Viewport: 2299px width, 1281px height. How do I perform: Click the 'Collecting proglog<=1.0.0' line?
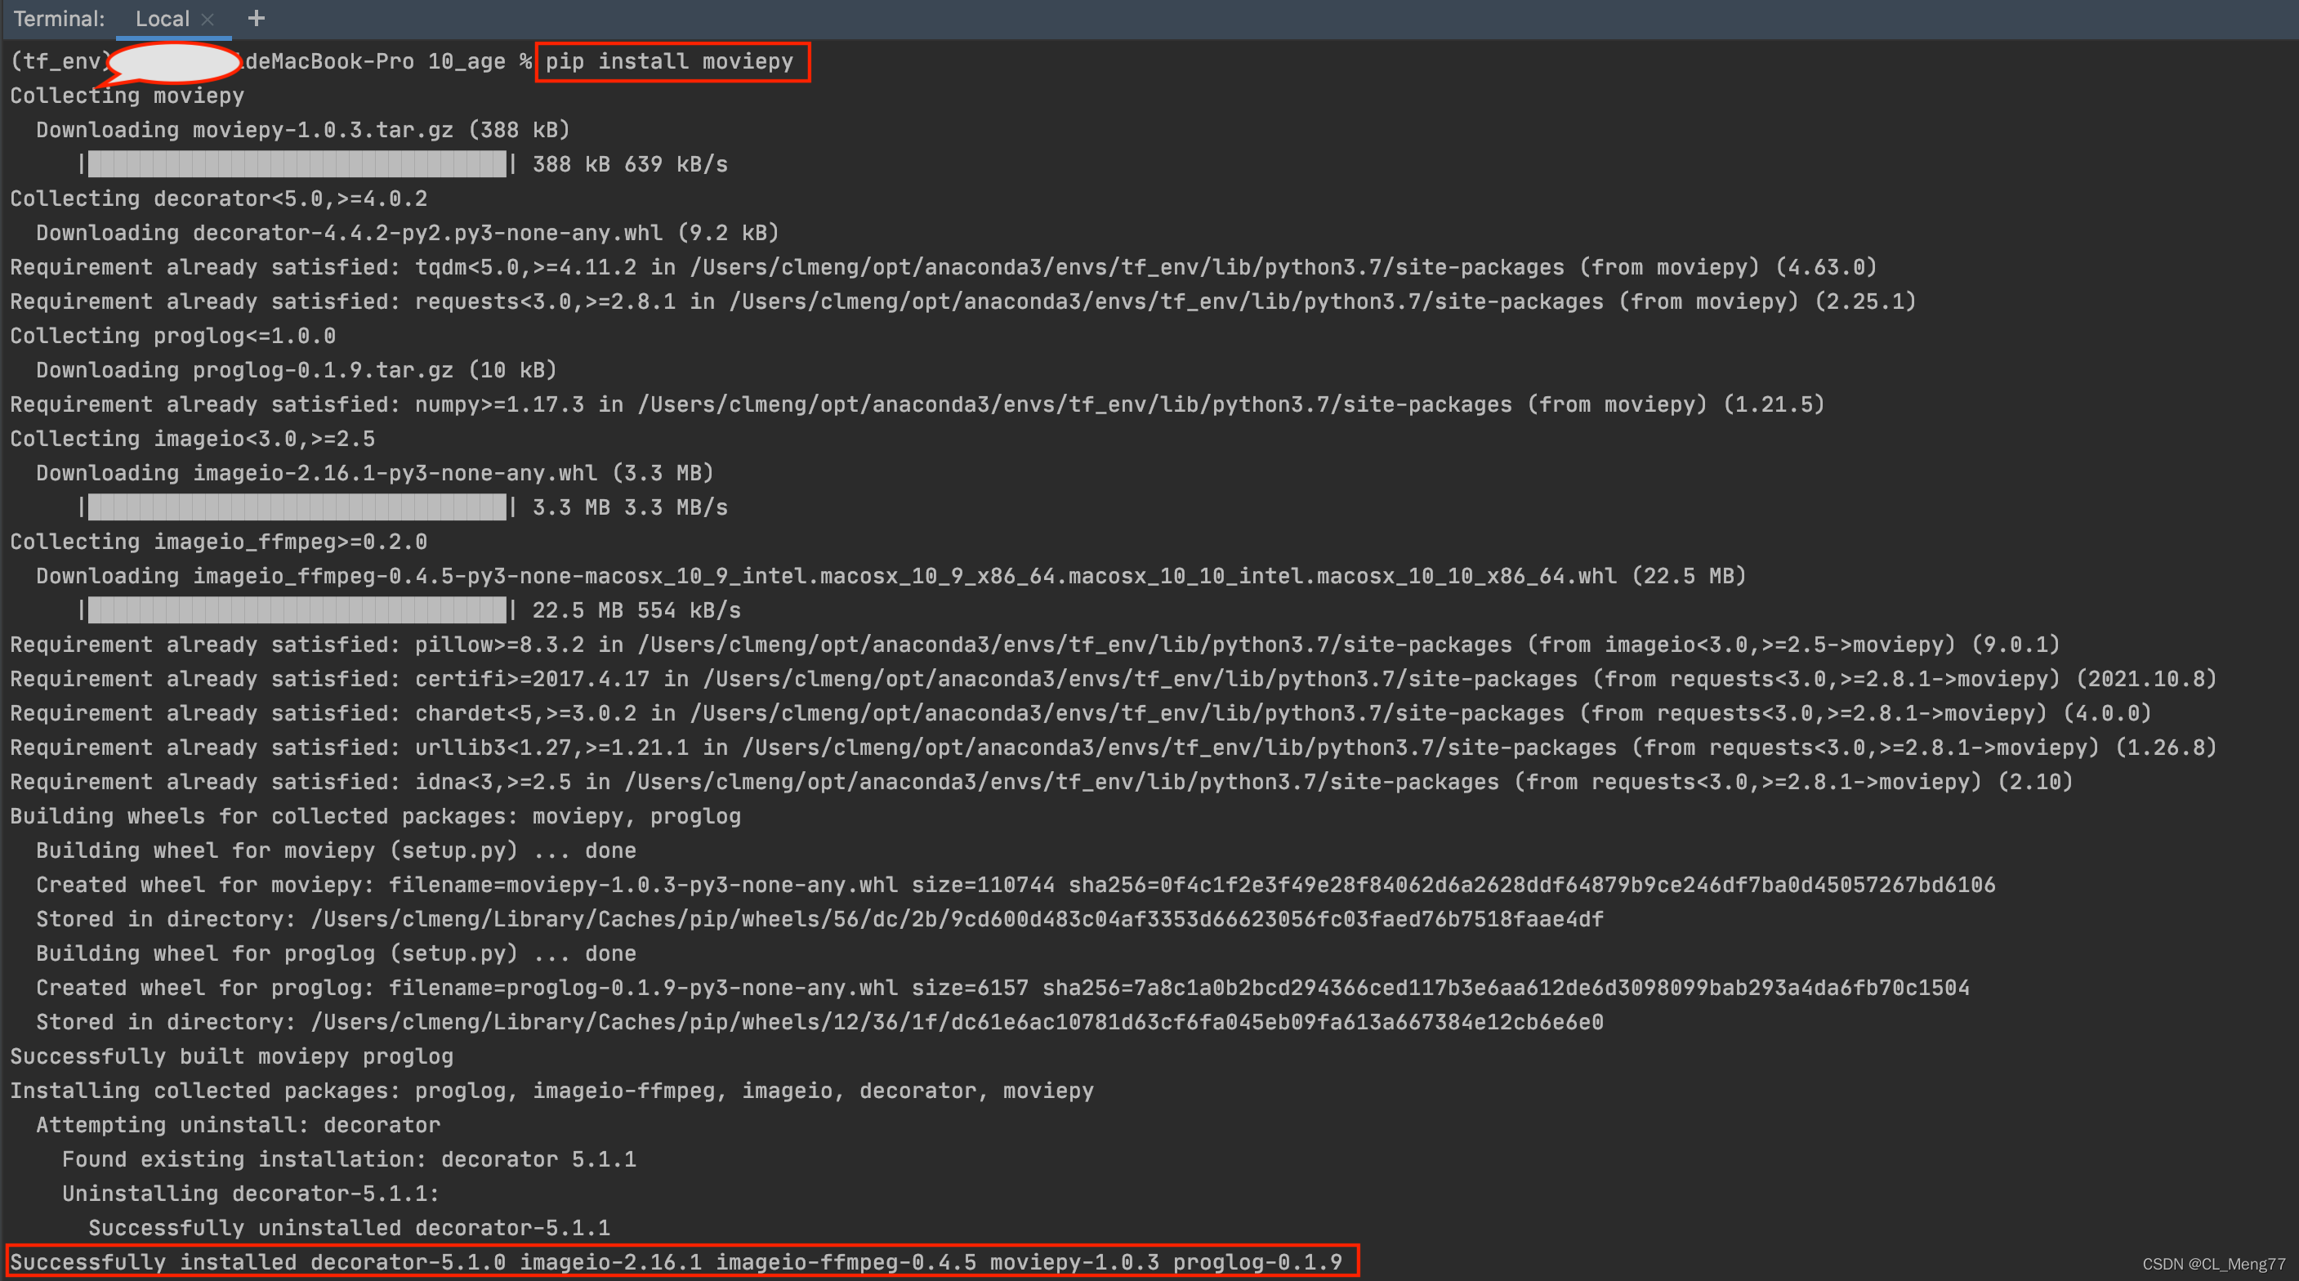172,336
